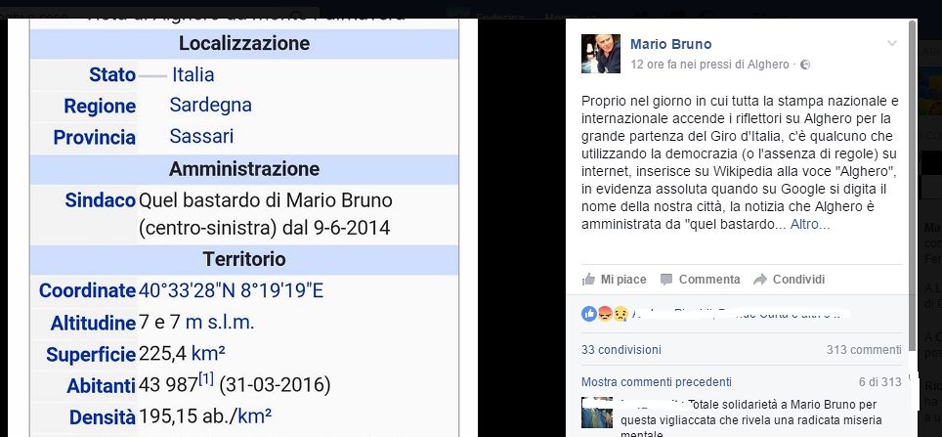The width and height of the screenshot is (942, 437).
Task: View the 313 commenti count link
Action: pyautogui.click(x=864, y=350)
